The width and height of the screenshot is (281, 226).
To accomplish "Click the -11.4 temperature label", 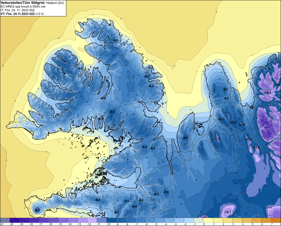I will (x=248, y=140).
